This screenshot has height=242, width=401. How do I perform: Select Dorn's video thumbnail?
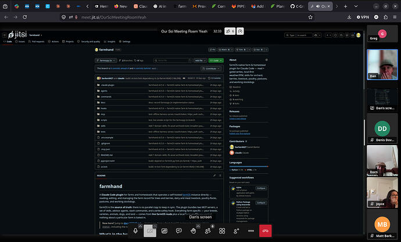(382, 160)
